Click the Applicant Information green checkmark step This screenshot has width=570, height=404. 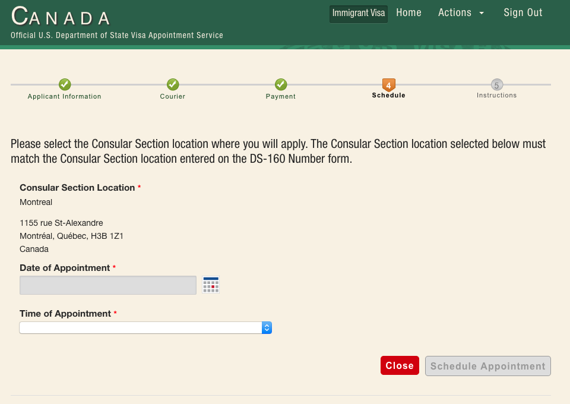coord(65,84)
